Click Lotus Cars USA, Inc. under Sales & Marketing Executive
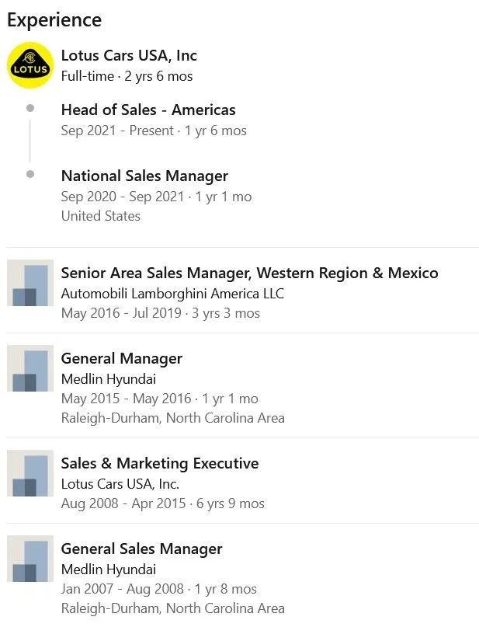479x627 pixels. click(120, 484)
